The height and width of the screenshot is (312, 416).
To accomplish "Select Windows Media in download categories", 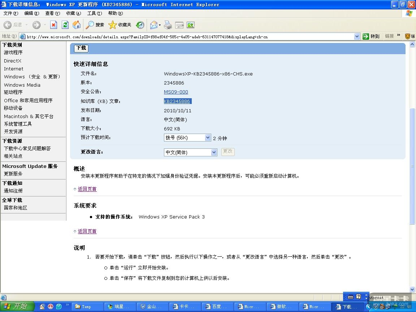I will [x=22, y=85].
